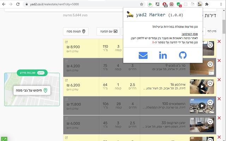Click red extension icon with badge 10
Screen dimensions: 226x141
(x=165, y=5)
